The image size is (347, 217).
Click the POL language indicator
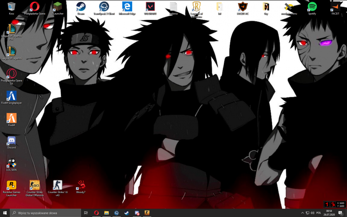(x=319, y=213)
